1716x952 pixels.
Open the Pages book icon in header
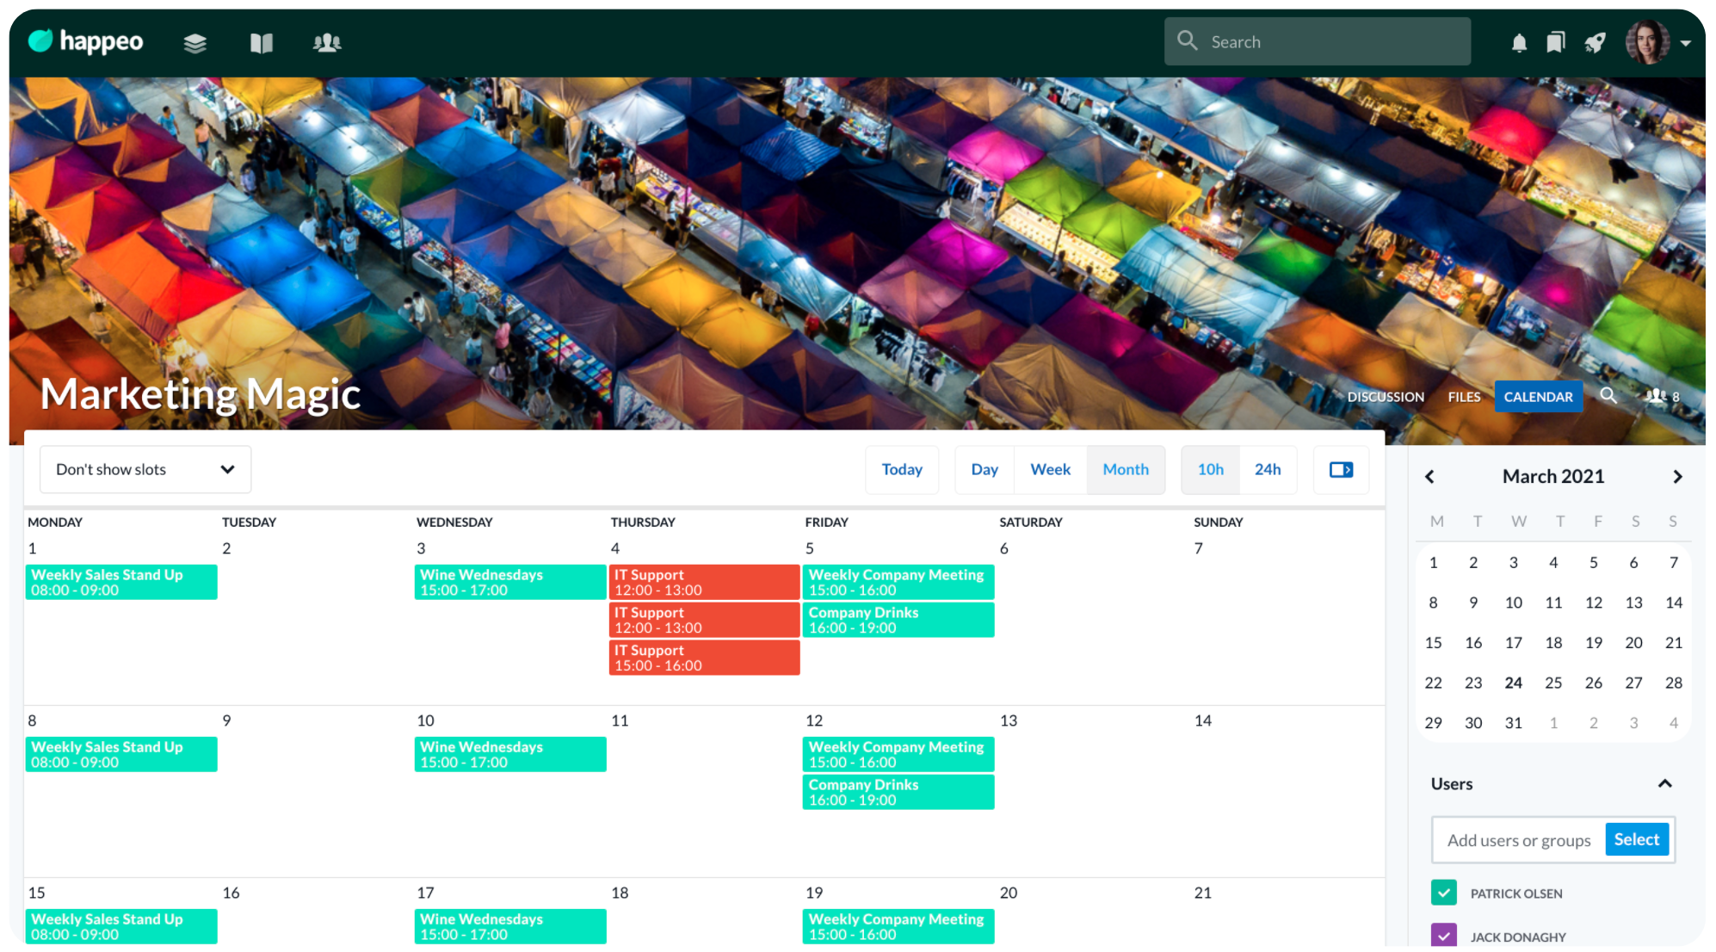(262, 42)
